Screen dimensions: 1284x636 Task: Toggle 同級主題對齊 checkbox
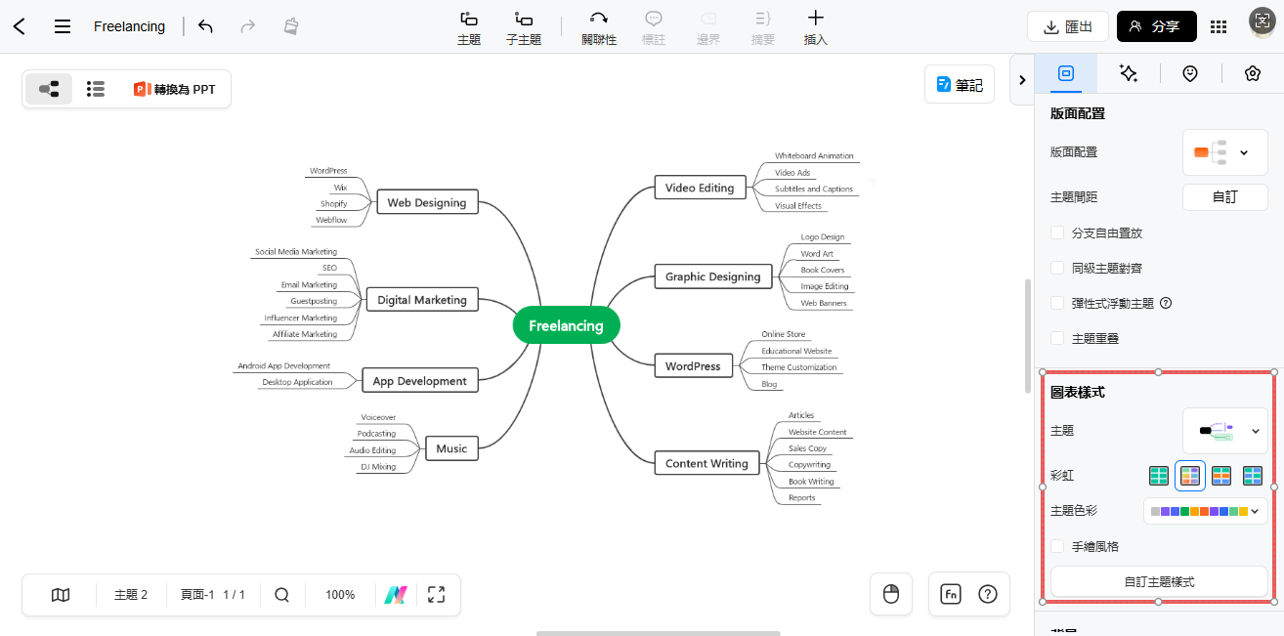click(x=1057, y=268)
